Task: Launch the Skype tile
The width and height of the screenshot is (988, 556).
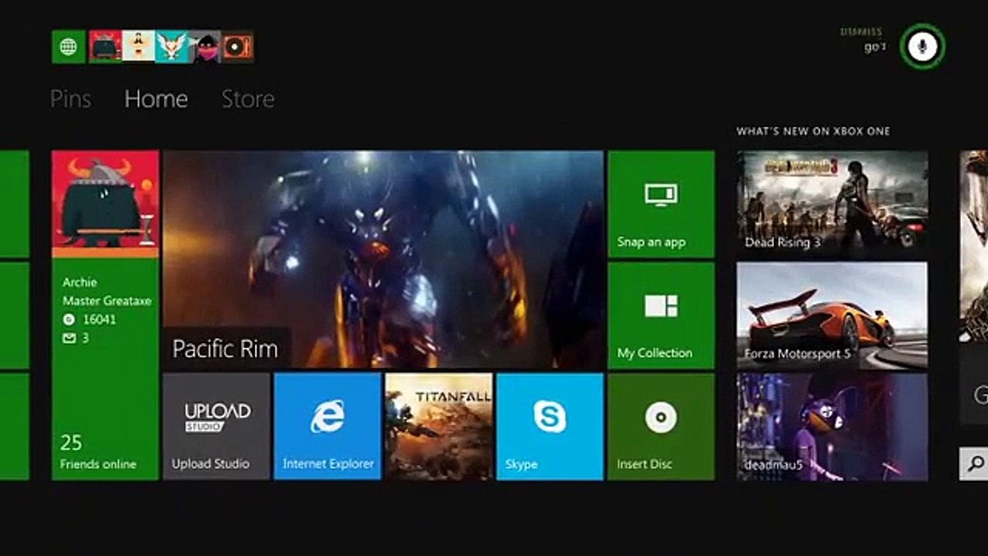Action: tap(550, 426)
